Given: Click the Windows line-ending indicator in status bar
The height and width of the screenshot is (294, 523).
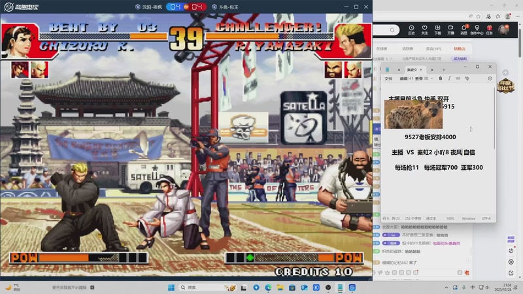Looking at the screenshot, I should click(468, 218).
